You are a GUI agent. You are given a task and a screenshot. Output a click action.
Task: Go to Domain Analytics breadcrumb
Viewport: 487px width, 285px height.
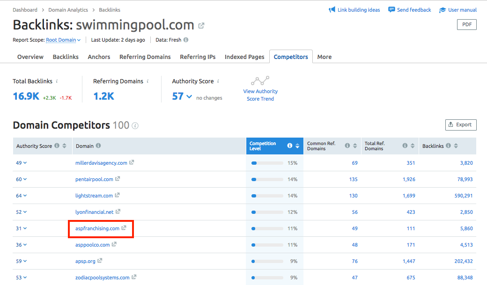[68, 10]
